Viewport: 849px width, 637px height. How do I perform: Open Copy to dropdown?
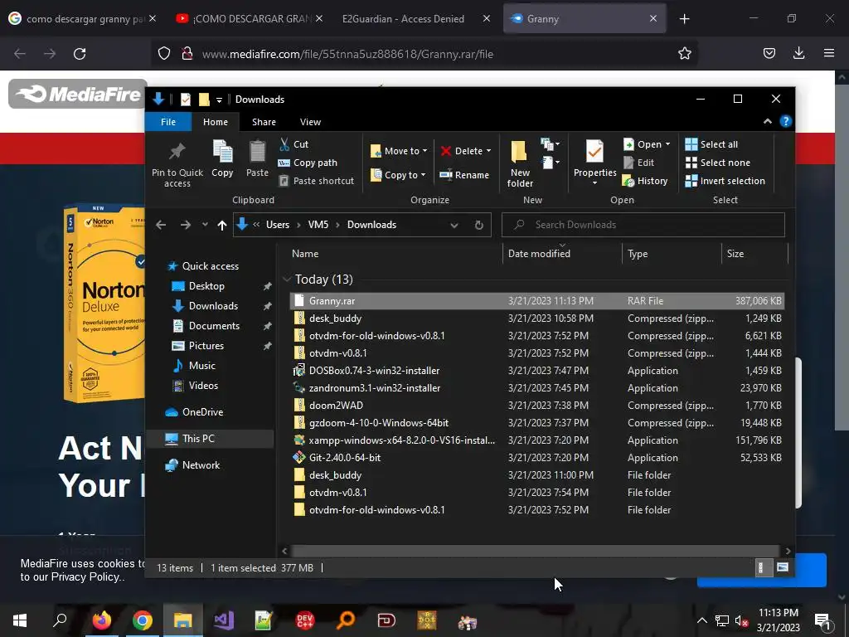tap(398, 175)
